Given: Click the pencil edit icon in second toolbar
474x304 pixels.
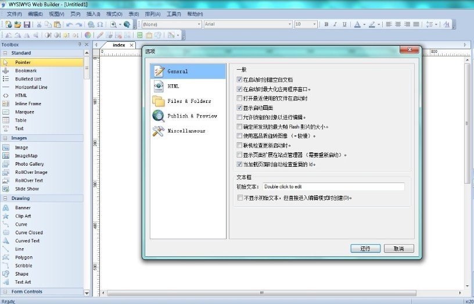Looking at the screenshot, I should click(x=100, y=35).
